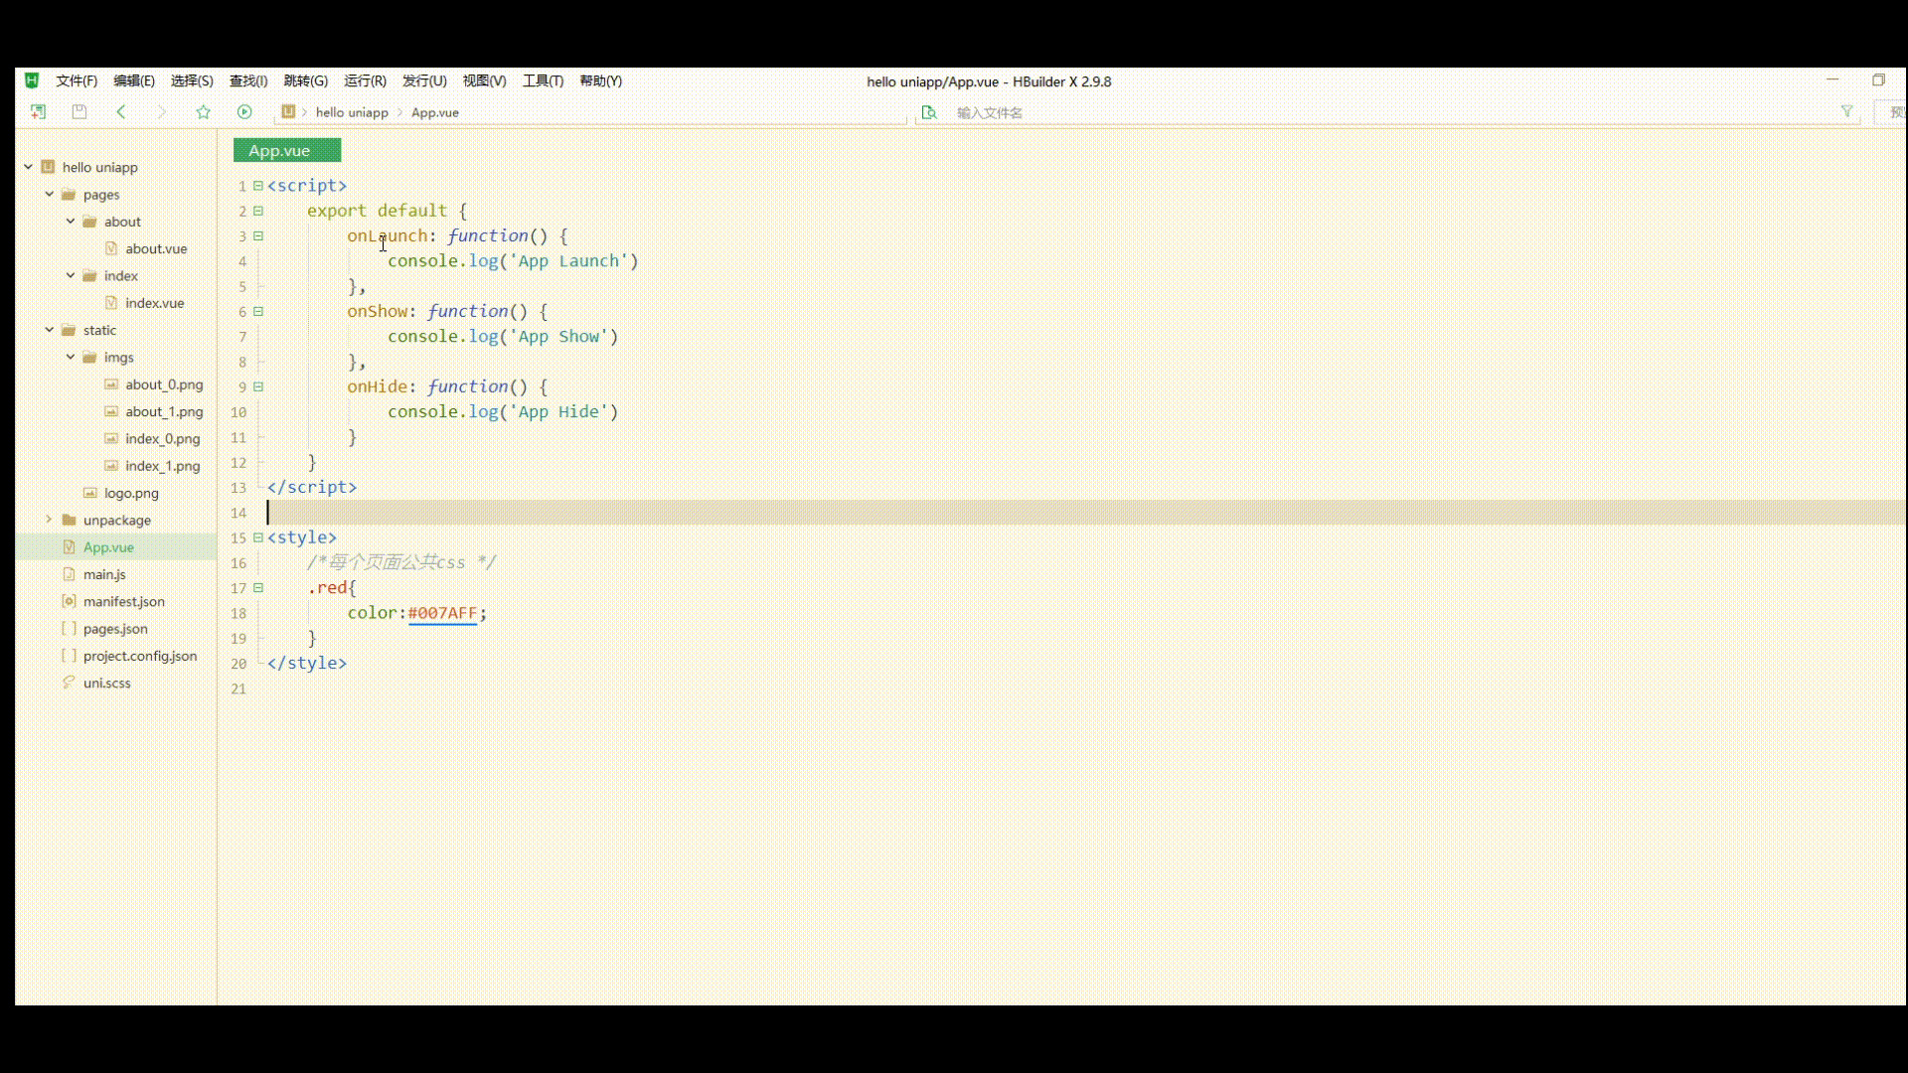This screenshot has width=1908, height=1073.
Task: Collapse the pages folder
Action: 49,194
